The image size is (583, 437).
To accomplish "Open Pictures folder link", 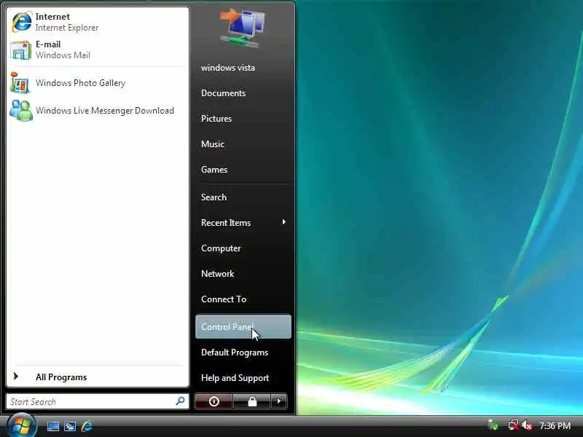I will tap(216, 119).
